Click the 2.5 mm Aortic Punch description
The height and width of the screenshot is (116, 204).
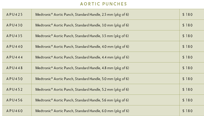coord(82,15)
